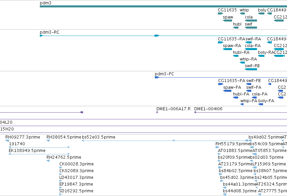Click the pdm3-RC transcript label
The image size is (287, 196).
point(50,32)
